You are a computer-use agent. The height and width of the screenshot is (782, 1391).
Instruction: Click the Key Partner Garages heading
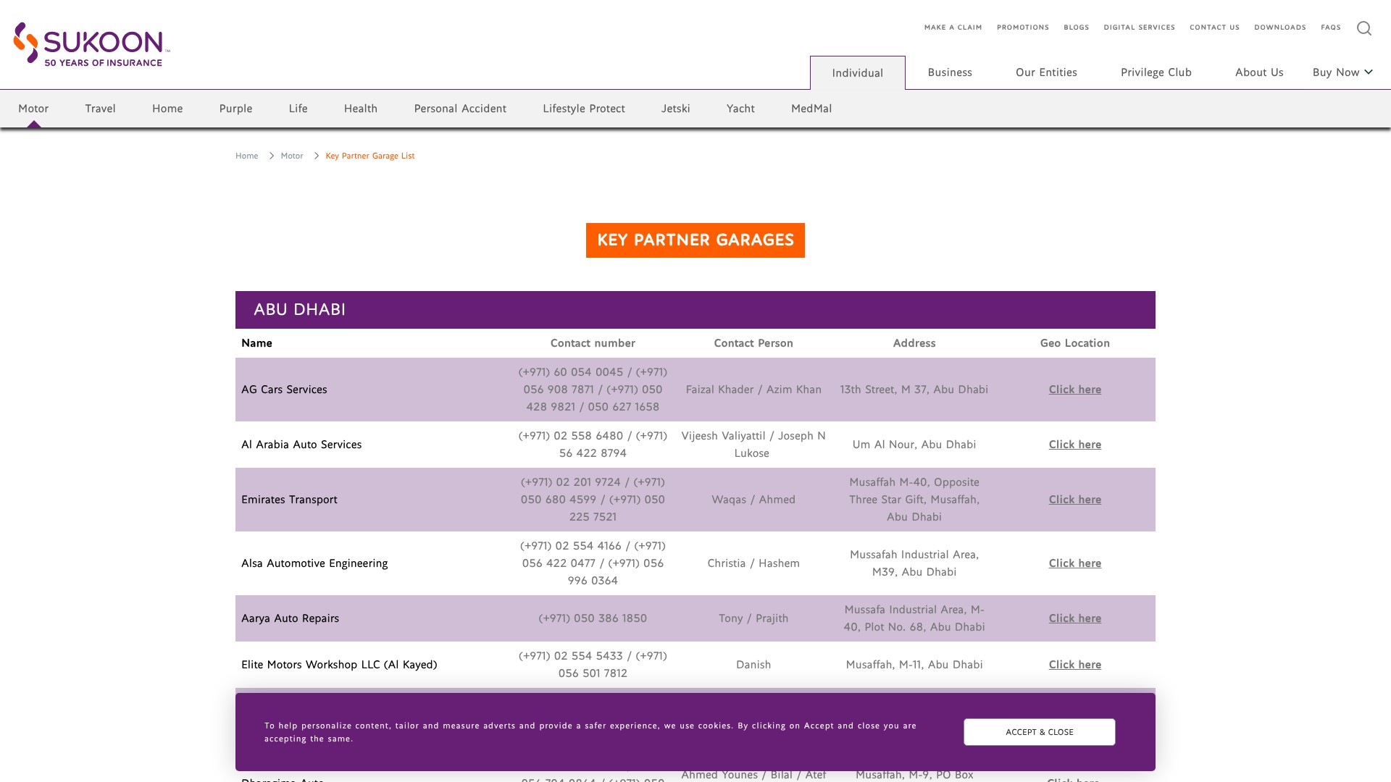(695, 240)
